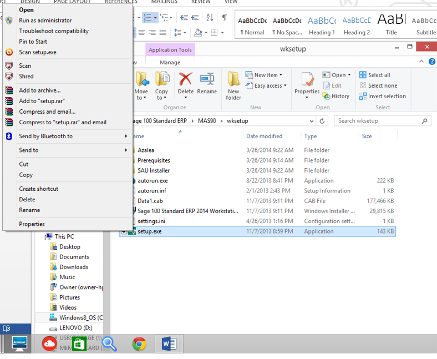Create a New folder from ribbon

tap(233, 85)
